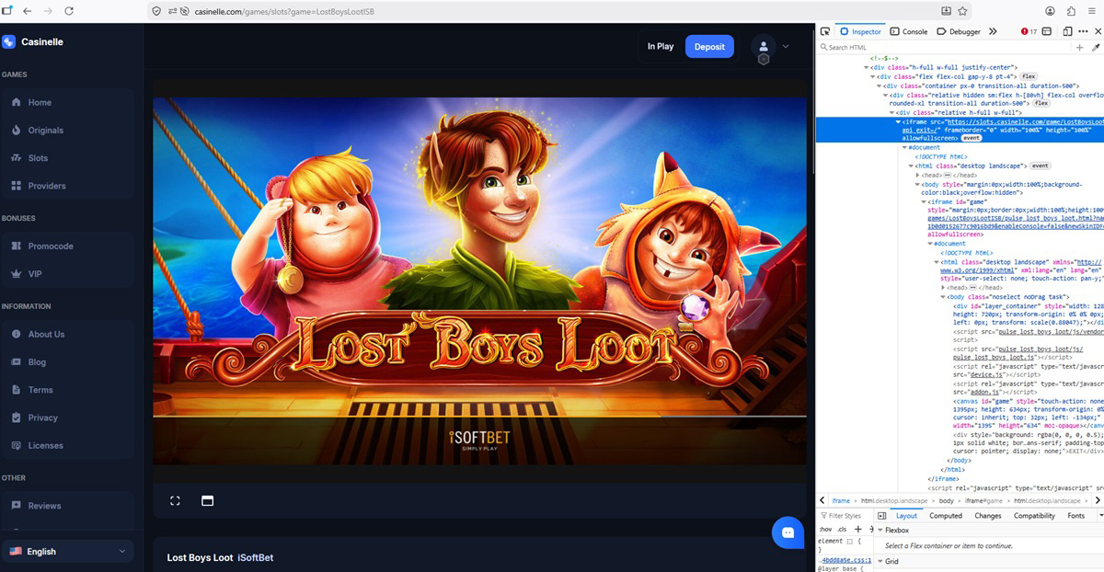Viewport: 1104px width, 572px height.
Task: Open Providers in the sidebar
Action: click(66, 186)
